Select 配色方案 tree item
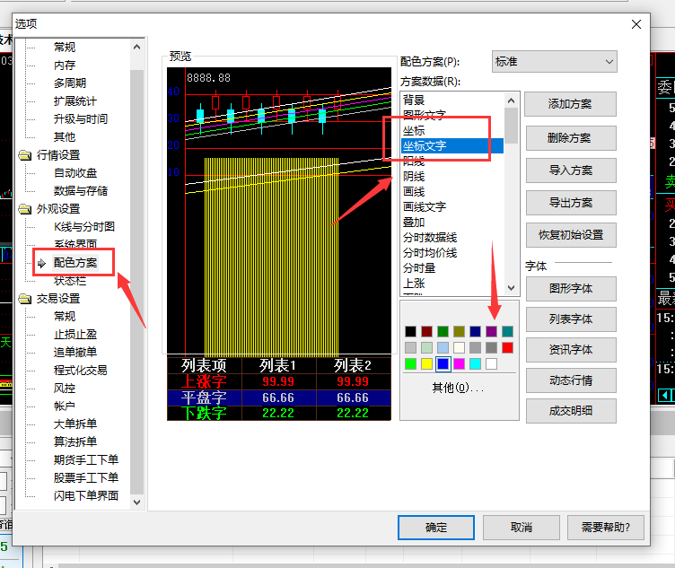675x568 pixels. point(75,263)
